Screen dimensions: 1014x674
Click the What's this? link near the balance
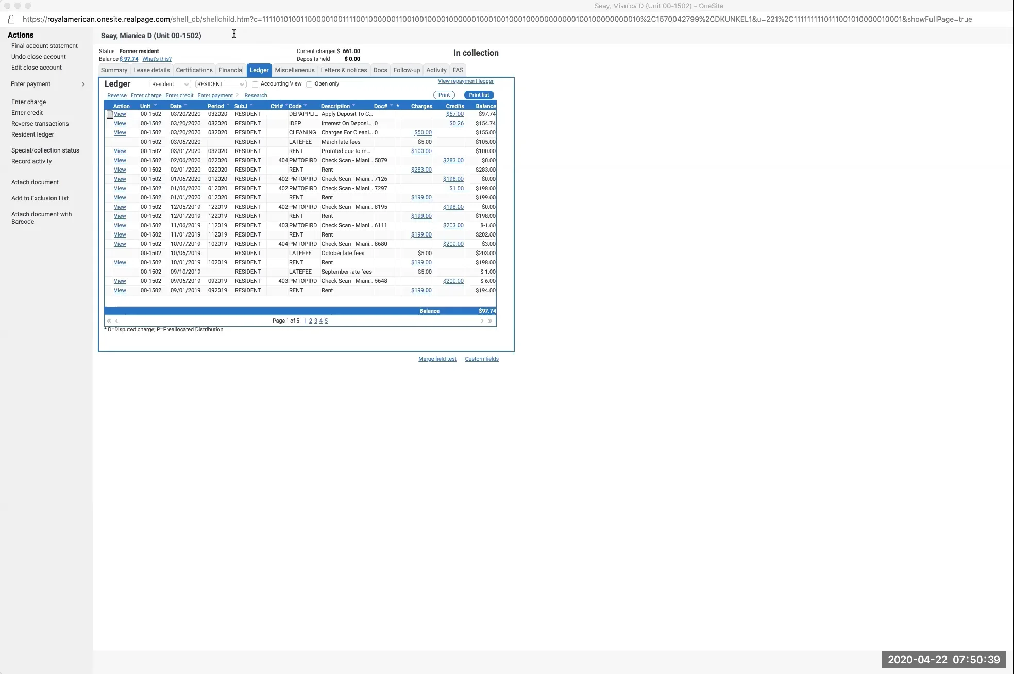(x=157, y=59)
